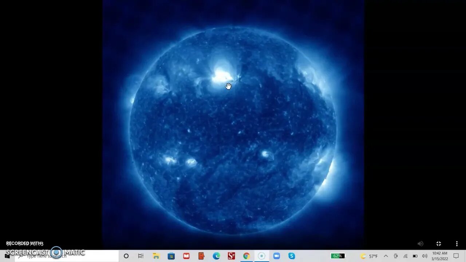Launch File Explorer from the taskbar
This screenshot has height=262, width=466.
(156, 256)
